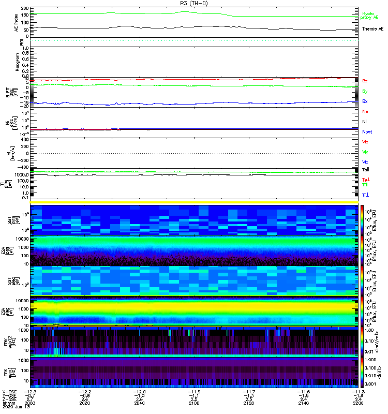The image size is (388, 414).
Task: Select the green Ti parallel legend label
Action: 365,185
